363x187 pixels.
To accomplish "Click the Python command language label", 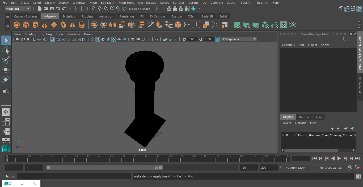I will [x=10, y=176].
